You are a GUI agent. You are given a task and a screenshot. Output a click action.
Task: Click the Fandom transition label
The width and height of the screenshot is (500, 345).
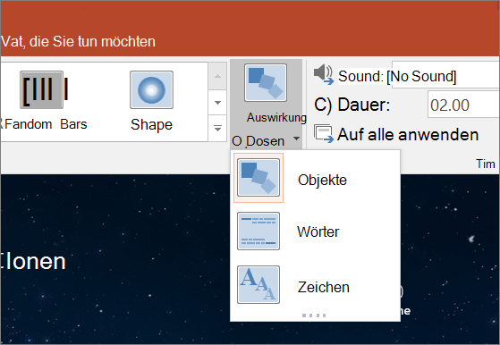tap(28, 124)
